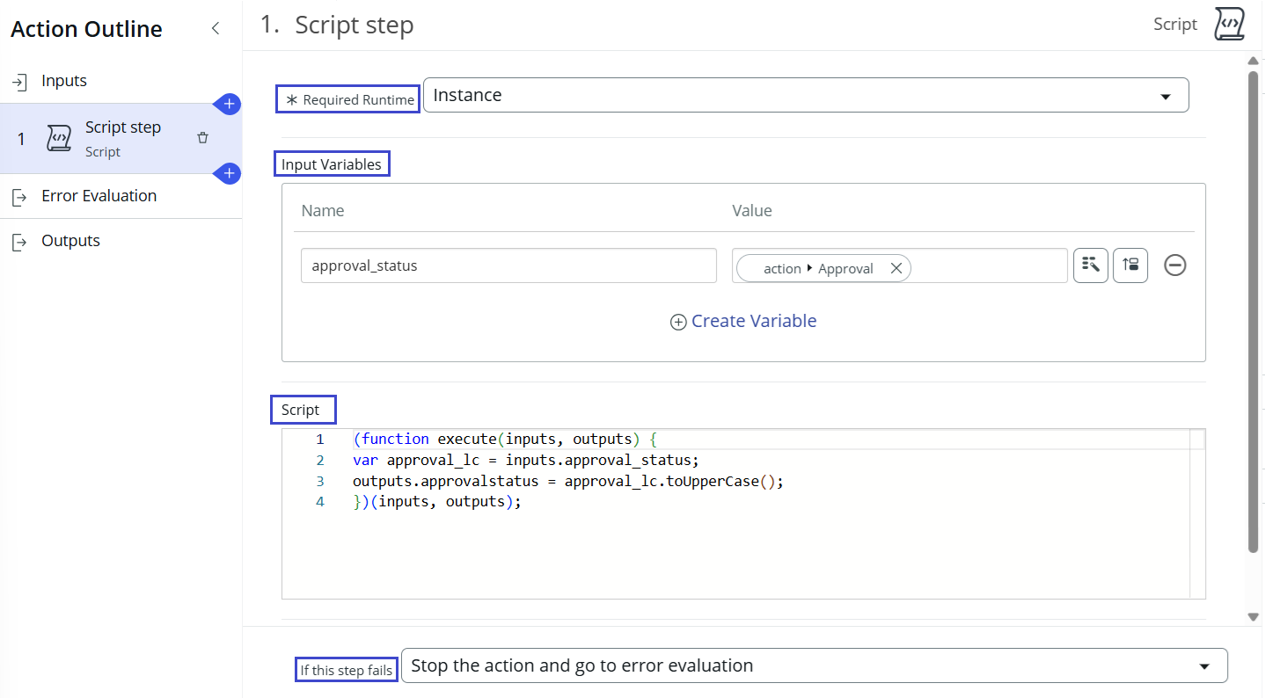This screenshot has height=698, width=1265.
Task: Add step below Script step
Action: click(x=229, y=174)
